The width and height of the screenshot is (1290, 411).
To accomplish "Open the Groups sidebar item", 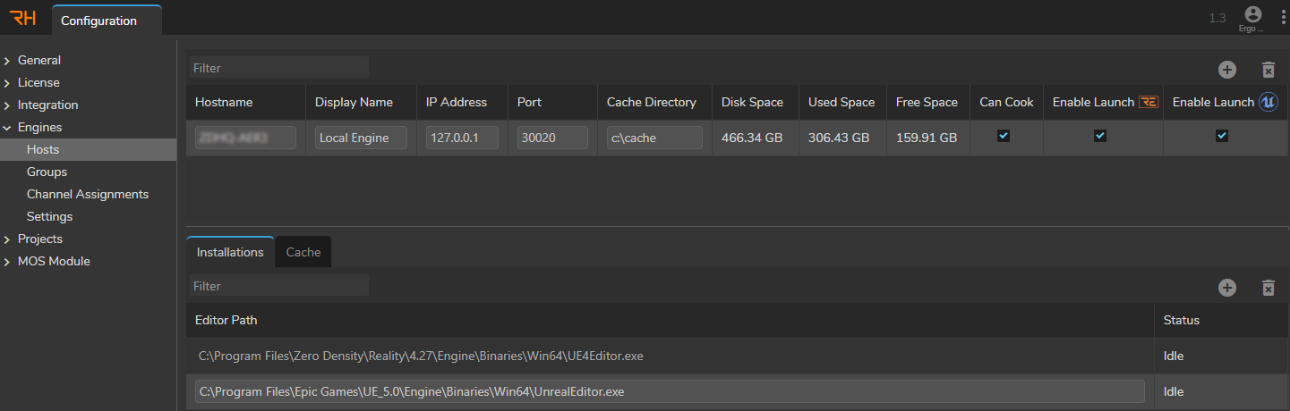I will 47,172.
